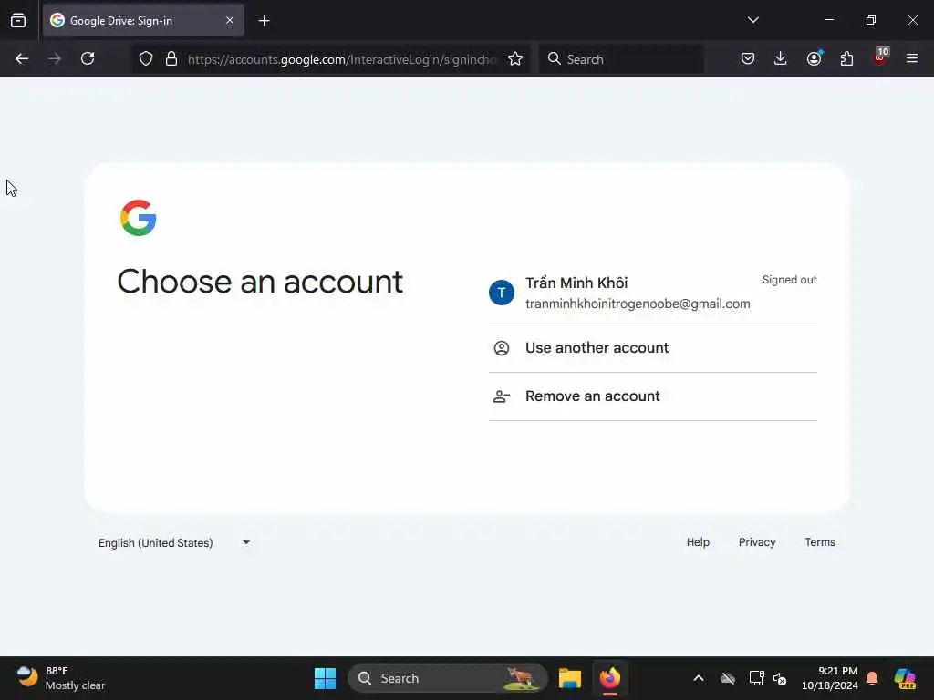Select account Trần Minh Khôi

[653, 293]
